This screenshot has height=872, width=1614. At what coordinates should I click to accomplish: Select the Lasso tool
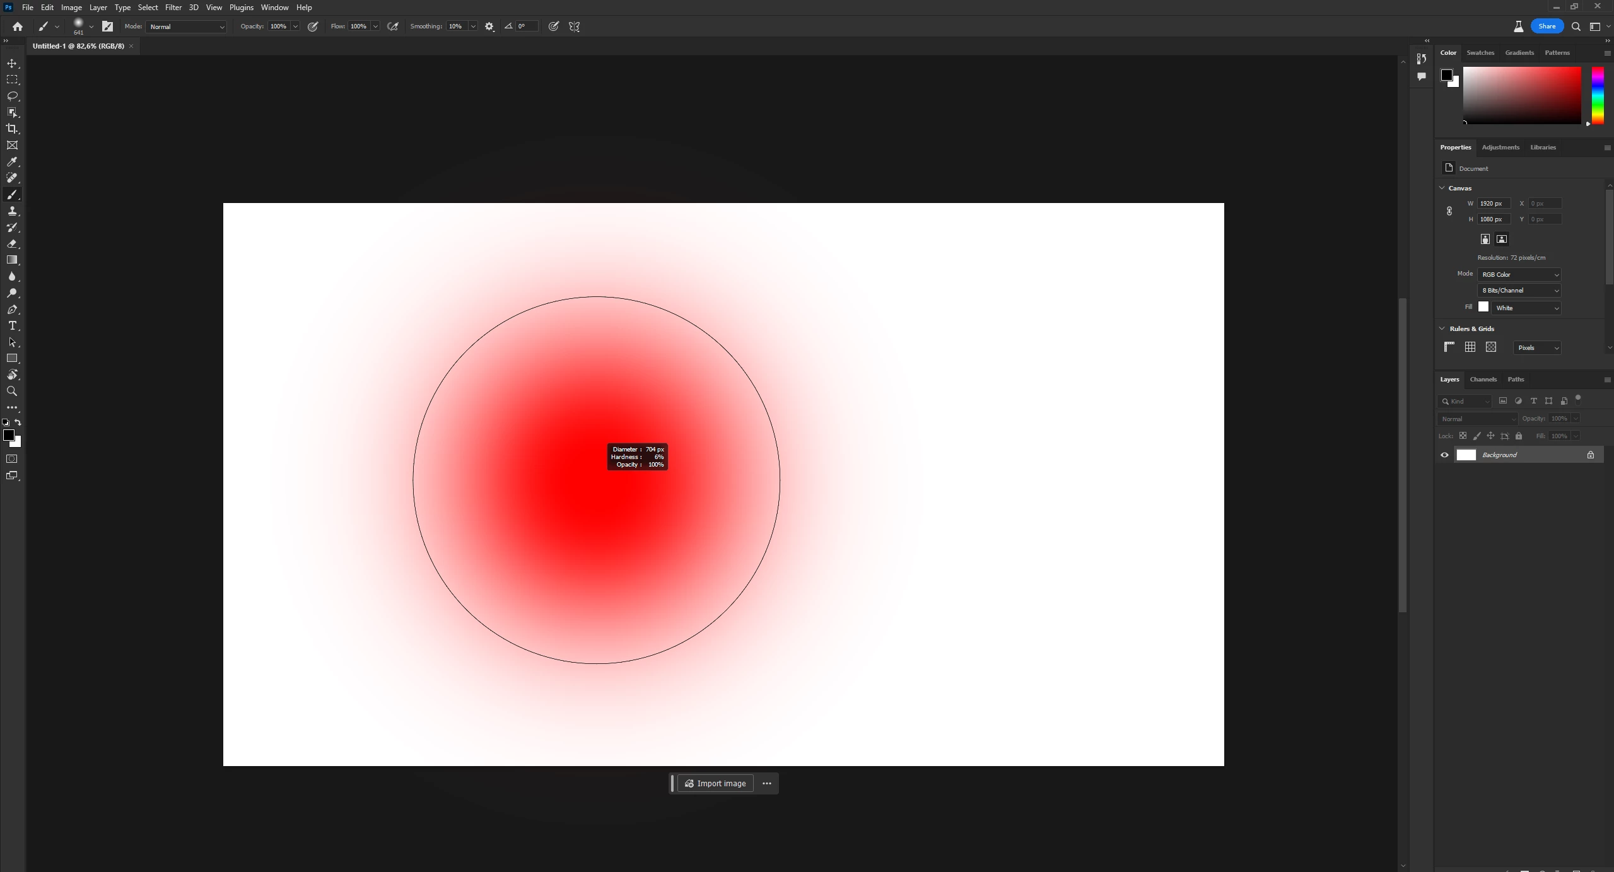point(12,96)
